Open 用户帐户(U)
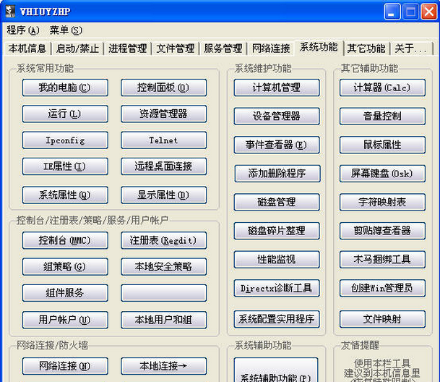440x382 pixels. point(65,320)
